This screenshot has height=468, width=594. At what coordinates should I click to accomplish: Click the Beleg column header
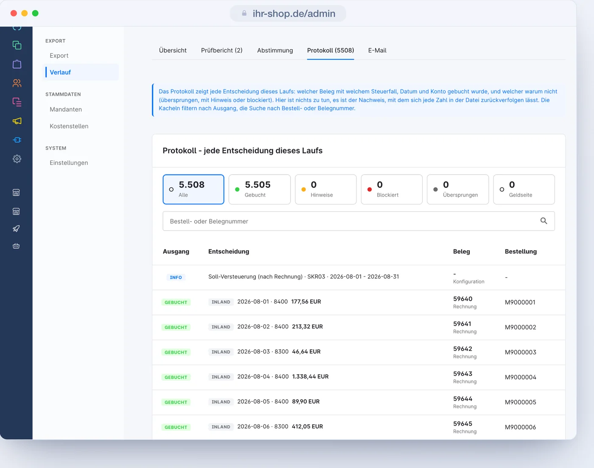pyautogui.click(x=462, y=251)
